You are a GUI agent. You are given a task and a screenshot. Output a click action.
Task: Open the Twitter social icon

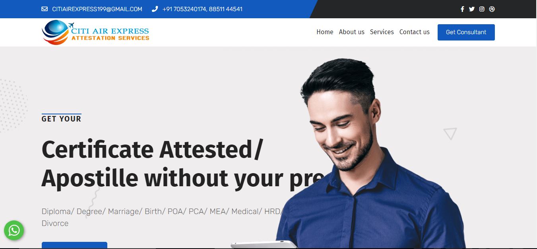(472, 9)
